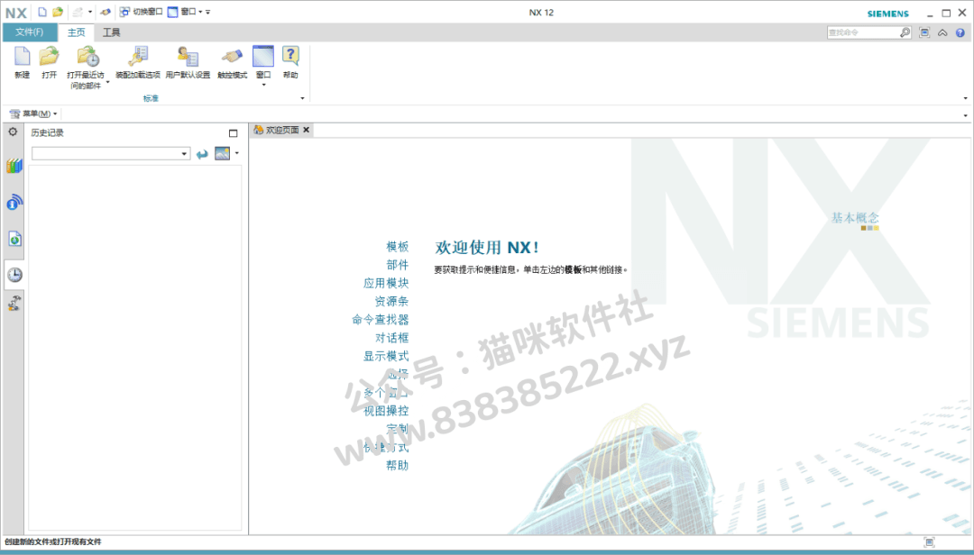This screenshot has width=974, height=555.
Task: Open the history filter combo box
Action: [x=111, y=153]
